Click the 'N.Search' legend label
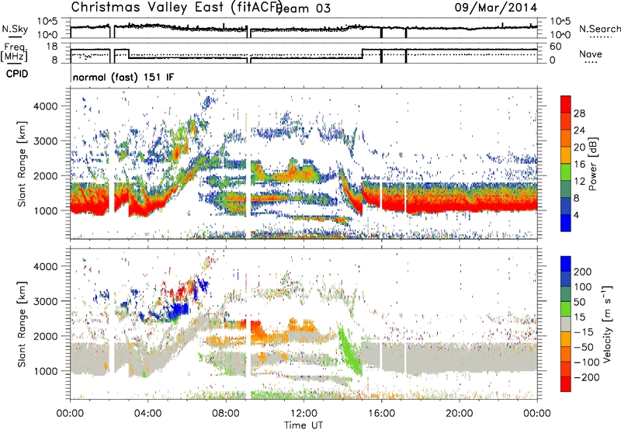Viewport: 621px width, 430px height. [599, 29]
